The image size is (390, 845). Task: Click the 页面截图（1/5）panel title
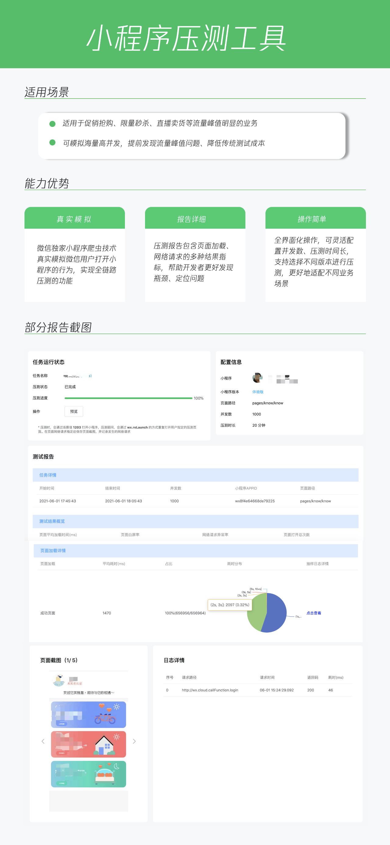pyautogui.click(x=59, y=660)
